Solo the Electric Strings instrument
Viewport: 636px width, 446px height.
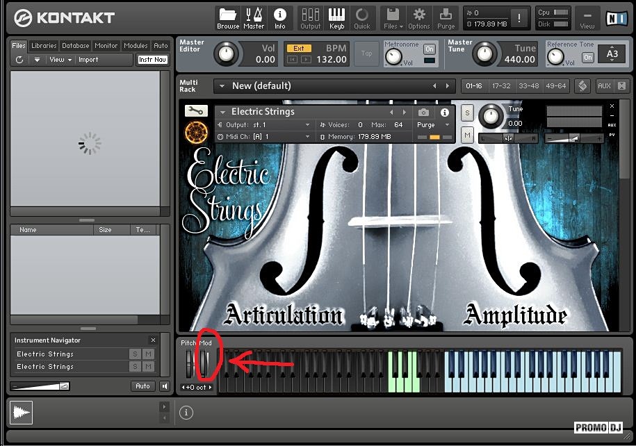467,113
